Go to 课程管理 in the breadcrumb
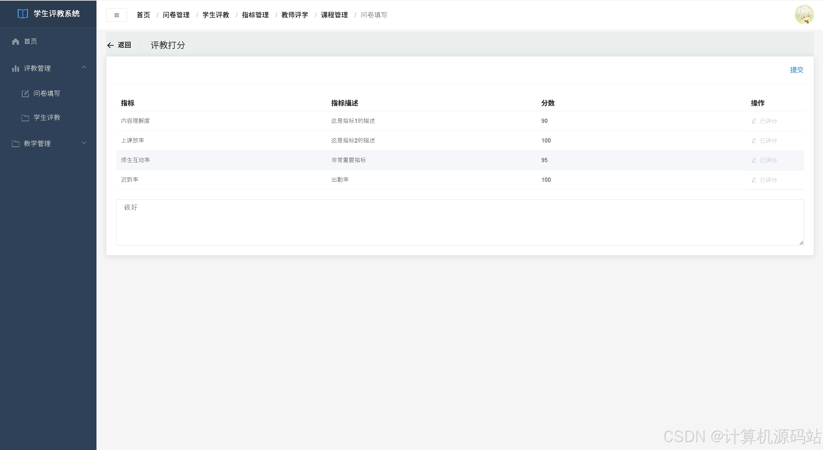This screenshot has width=823, height=450. pyautogui.click(x=334, y=15)
